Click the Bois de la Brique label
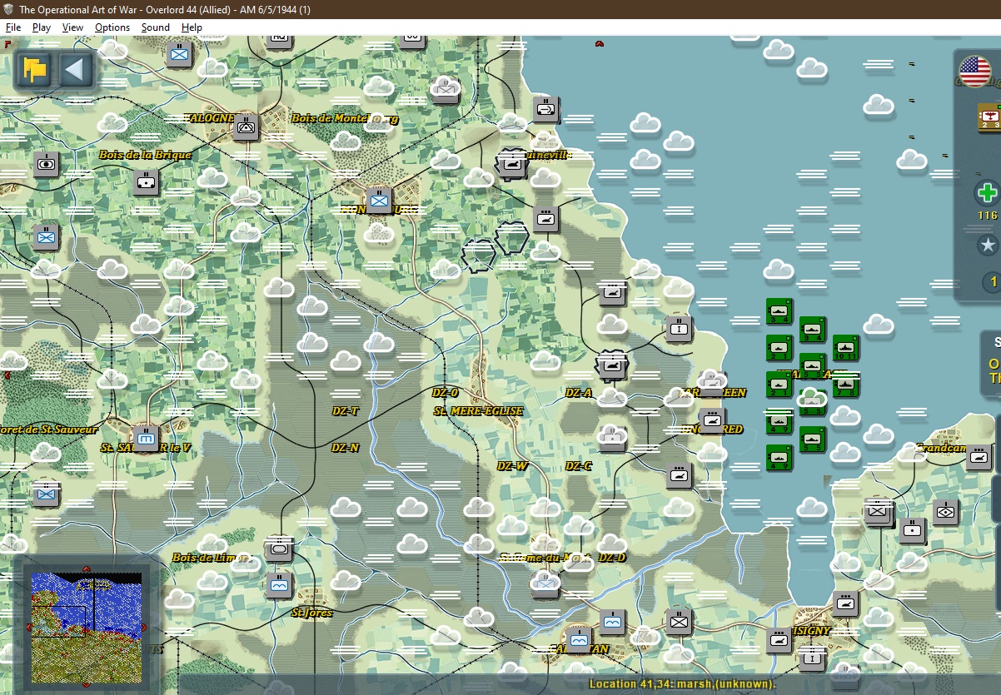Screen dimensions: 1001x695 pos(145,155)
